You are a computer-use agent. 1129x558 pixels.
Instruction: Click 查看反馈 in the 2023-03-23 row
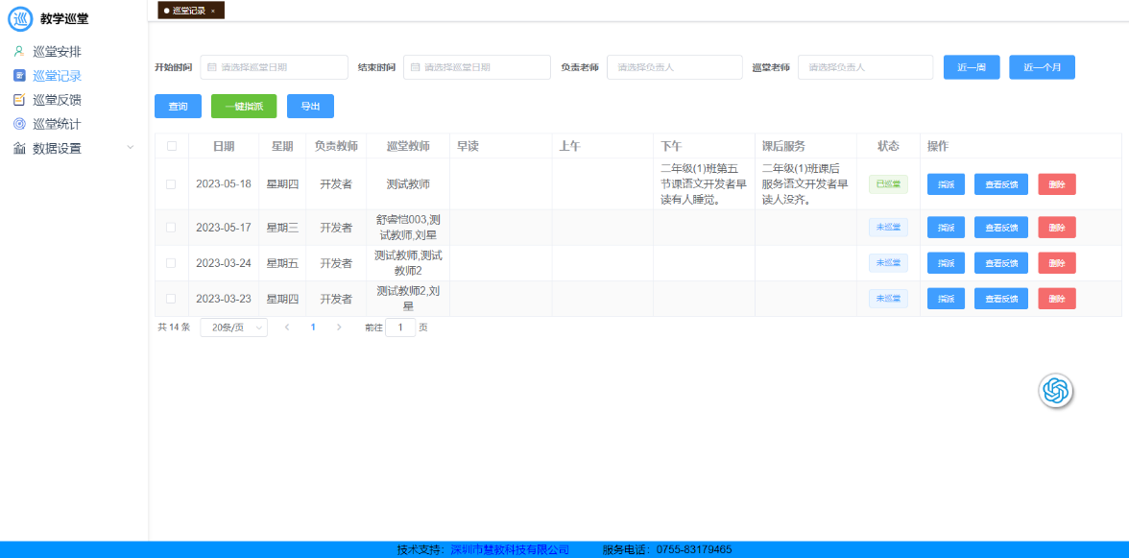click(x=1001, y=298)
